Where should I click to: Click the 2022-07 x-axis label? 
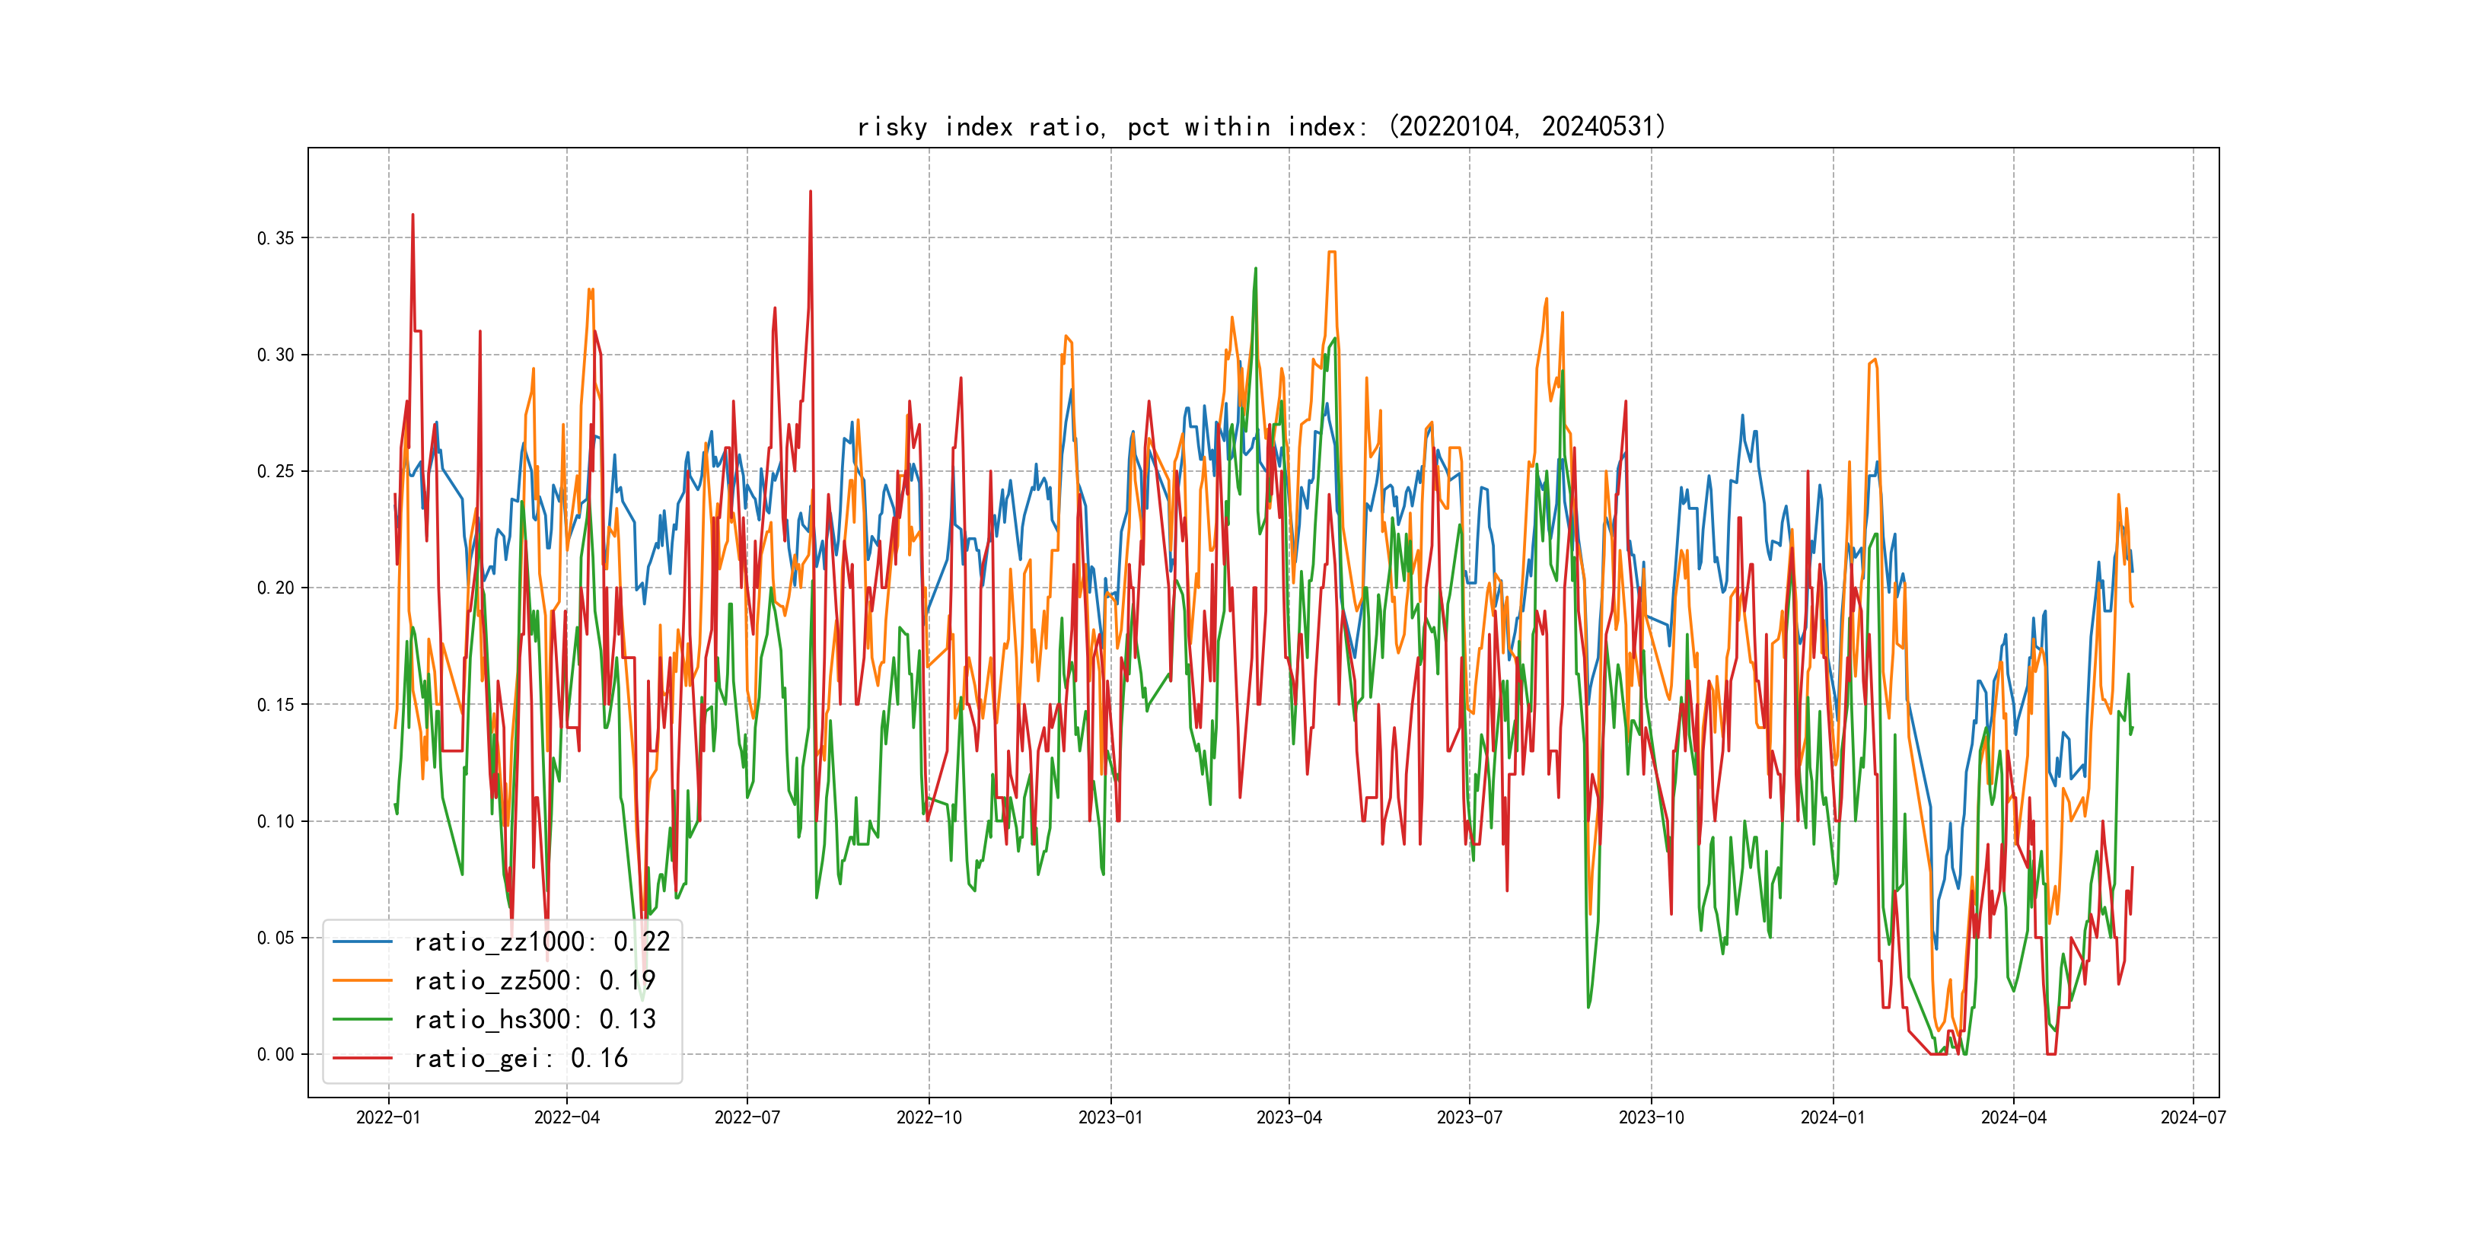pyautogui.click(x=747, y=1118)
